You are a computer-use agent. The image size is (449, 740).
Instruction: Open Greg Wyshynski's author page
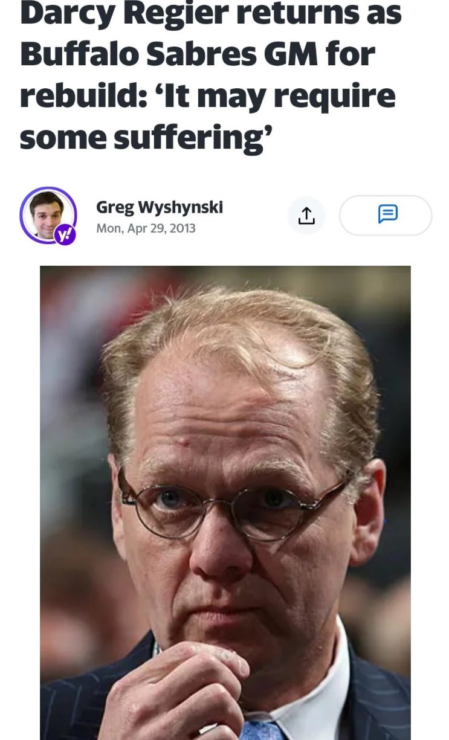tap(160, 207)
